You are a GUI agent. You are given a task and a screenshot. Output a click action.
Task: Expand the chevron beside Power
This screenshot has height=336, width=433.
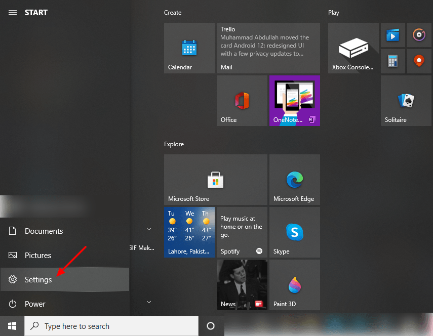tap(149, 302)
